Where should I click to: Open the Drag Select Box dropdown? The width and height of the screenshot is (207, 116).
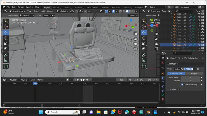pyautogui.click(x=49, y=15)
